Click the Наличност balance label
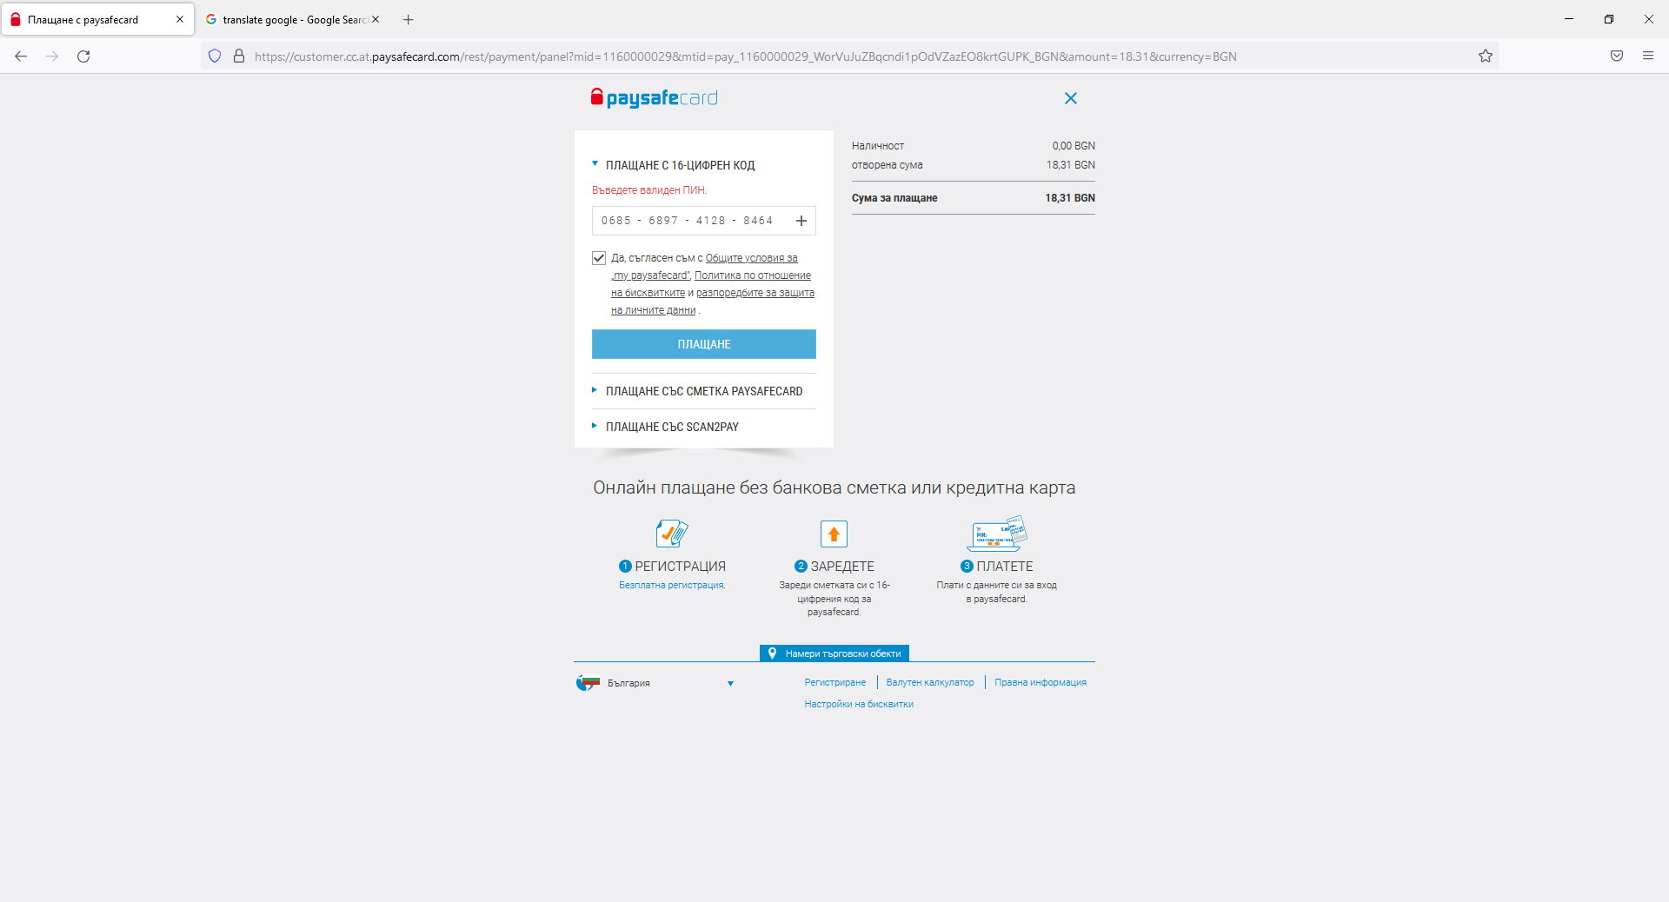The image size is (1669, 902). [x=878, y=146]
